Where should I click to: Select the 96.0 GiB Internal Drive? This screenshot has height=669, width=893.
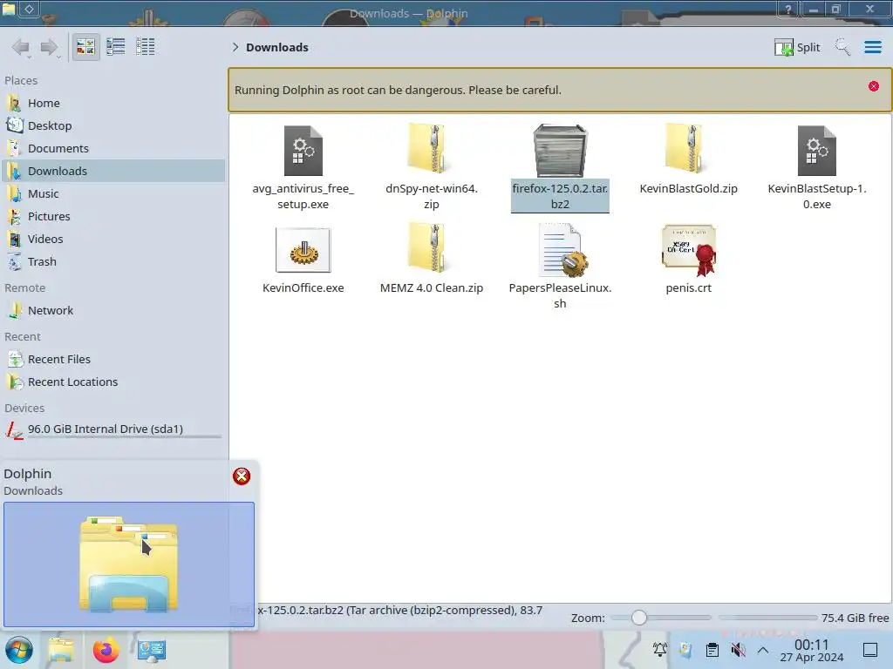[x=112, y=430]
